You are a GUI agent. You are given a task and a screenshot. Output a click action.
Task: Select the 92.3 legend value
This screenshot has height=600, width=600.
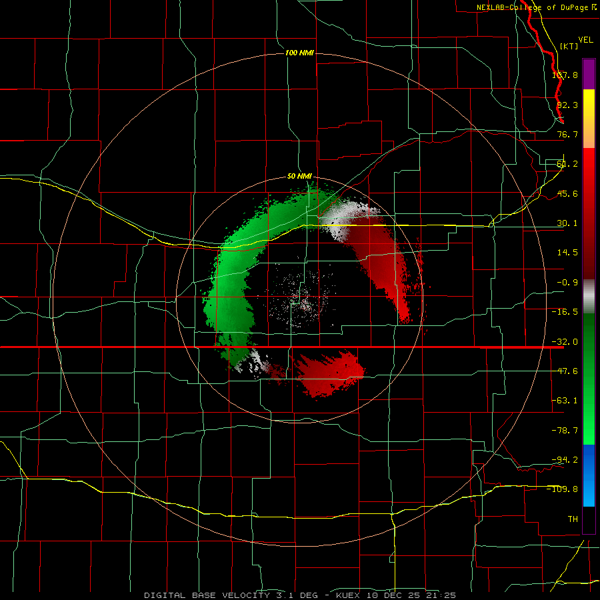(567, 105)
